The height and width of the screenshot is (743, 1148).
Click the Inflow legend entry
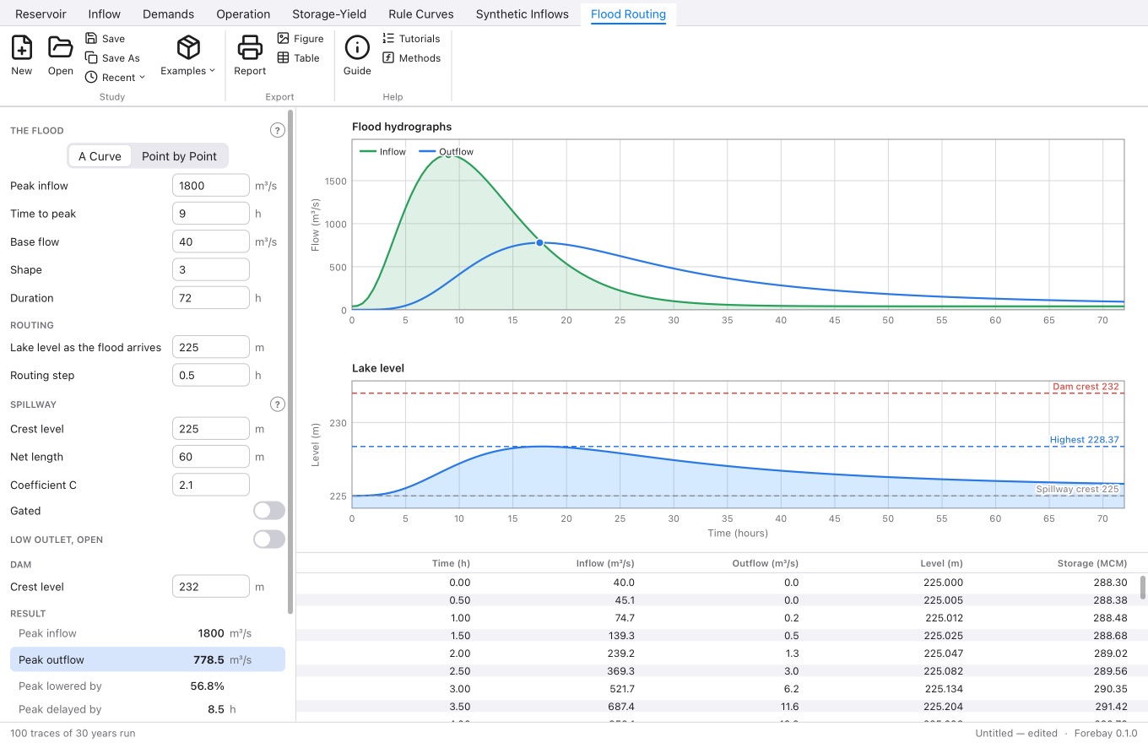click(x=383, y=152)
